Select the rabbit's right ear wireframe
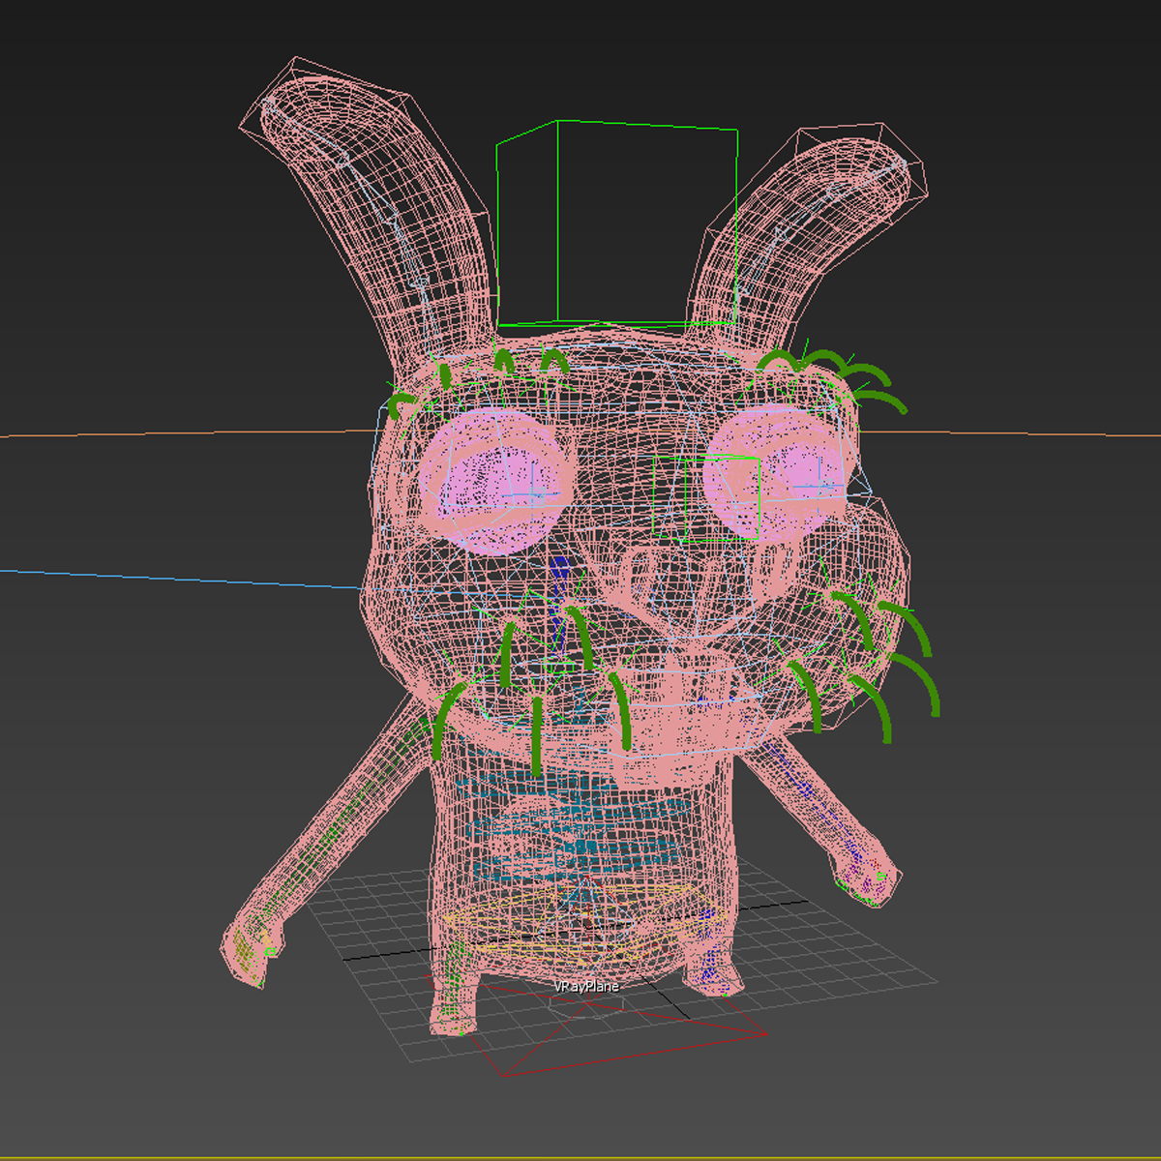The width and height of the screenshot is (1161, 1161). click(x=822, y=223)
